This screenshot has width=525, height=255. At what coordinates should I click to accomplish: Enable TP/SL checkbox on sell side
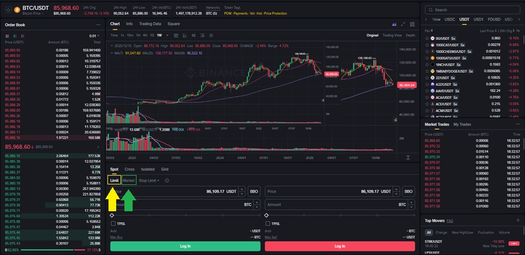[x=267, y=224]
